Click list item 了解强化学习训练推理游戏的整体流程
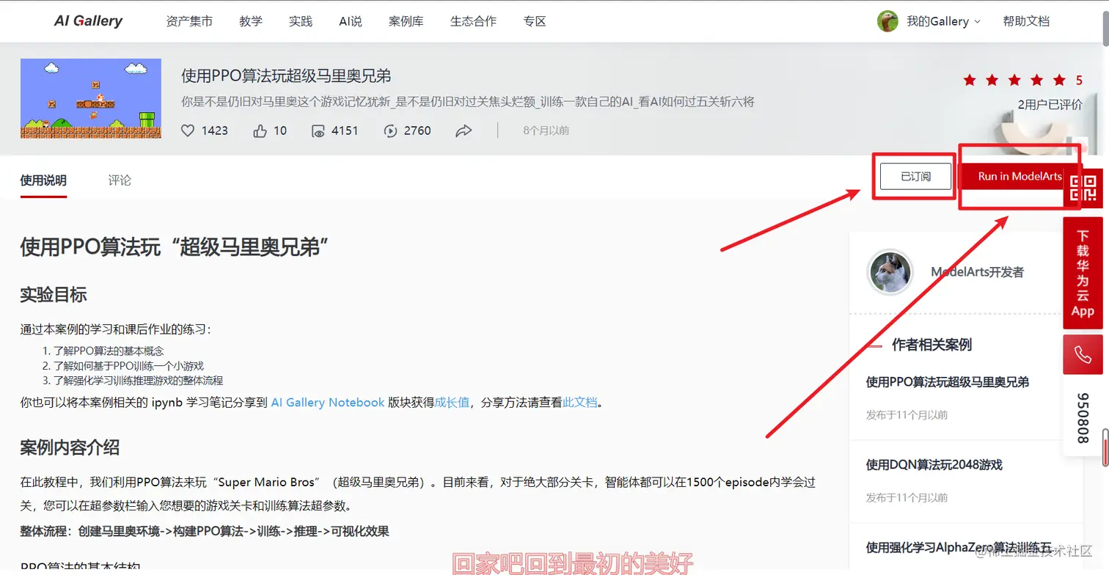The height and width of the screenshot is (575, 1109). pos(138,381)
